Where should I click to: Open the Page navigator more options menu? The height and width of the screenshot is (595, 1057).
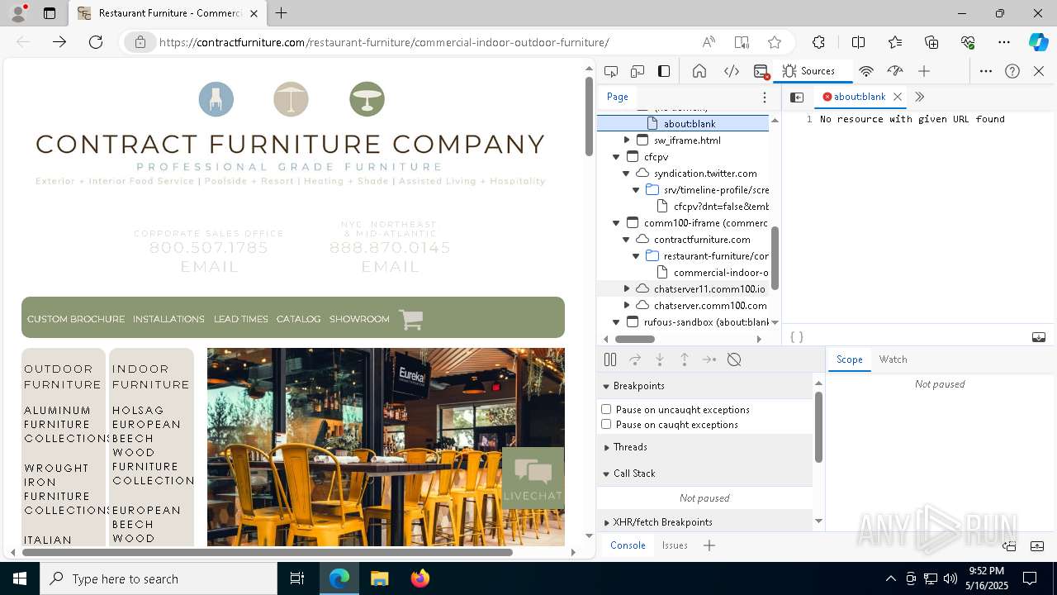point(765,98)
